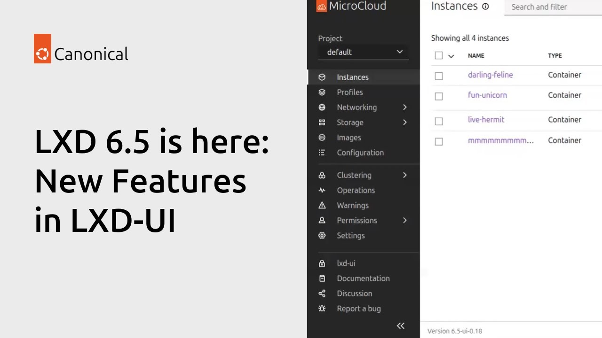Sort by the NAME column header
The image size is (602, 338).
tap(476, 55)
